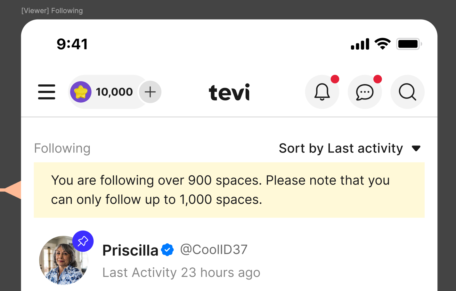Viewport: 456px width, 291px height.
Task: Click the tevi logo
Action: pos(229,92)
